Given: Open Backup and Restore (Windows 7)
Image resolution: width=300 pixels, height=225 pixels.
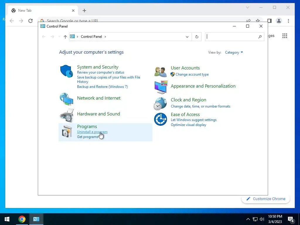Looking at the screenshot, I should tap(102, 87).
